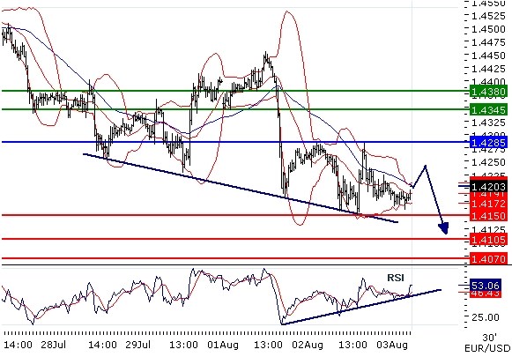Click the 30' timeframe label
This screenshot has width=512, height=357.
click(x=489, y=338)
